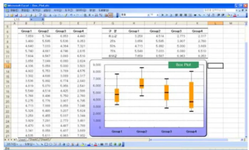Open the AutoShapes menu in Drawing toolbar

[30, 144]
